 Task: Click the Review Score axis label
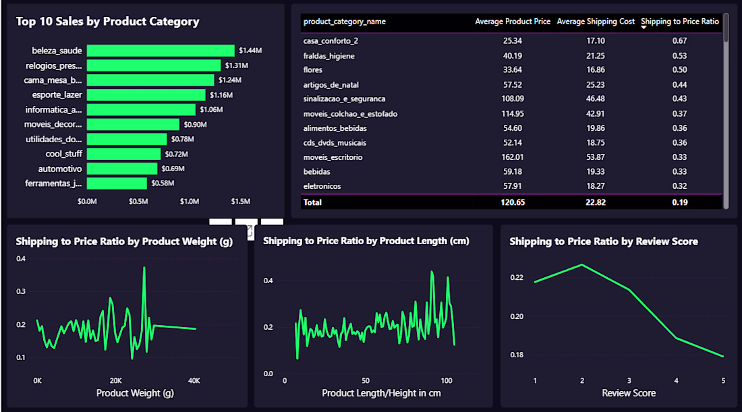point(629,393)
